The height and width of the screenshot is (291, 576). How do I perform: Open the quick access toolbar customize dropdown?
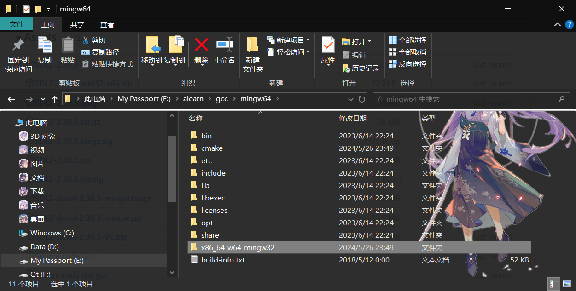[48, 9]
